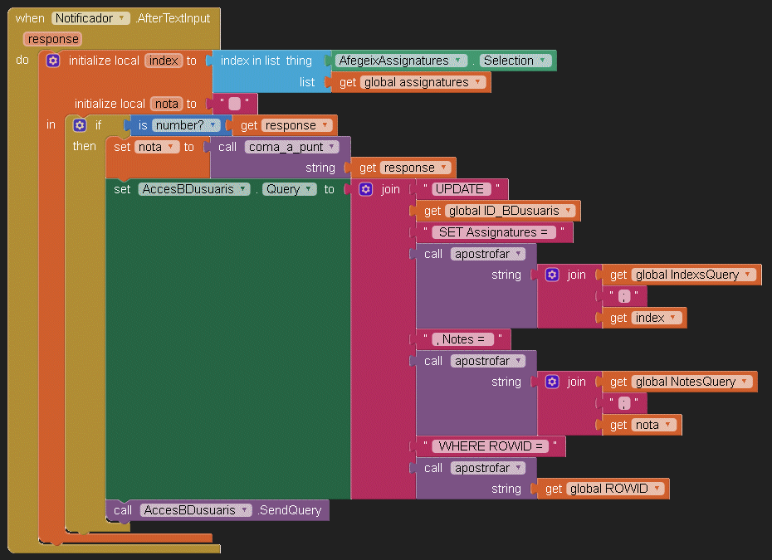Click the UPDATE text string field

459,189
